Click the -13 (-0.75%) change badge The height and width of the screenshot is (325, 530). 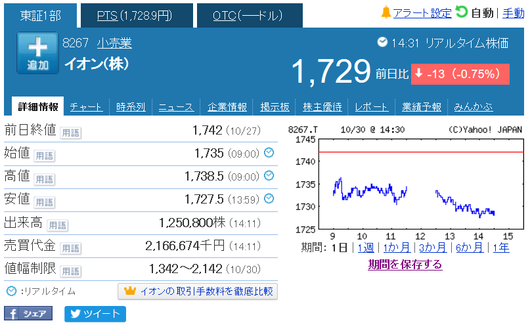coord(460,74)
